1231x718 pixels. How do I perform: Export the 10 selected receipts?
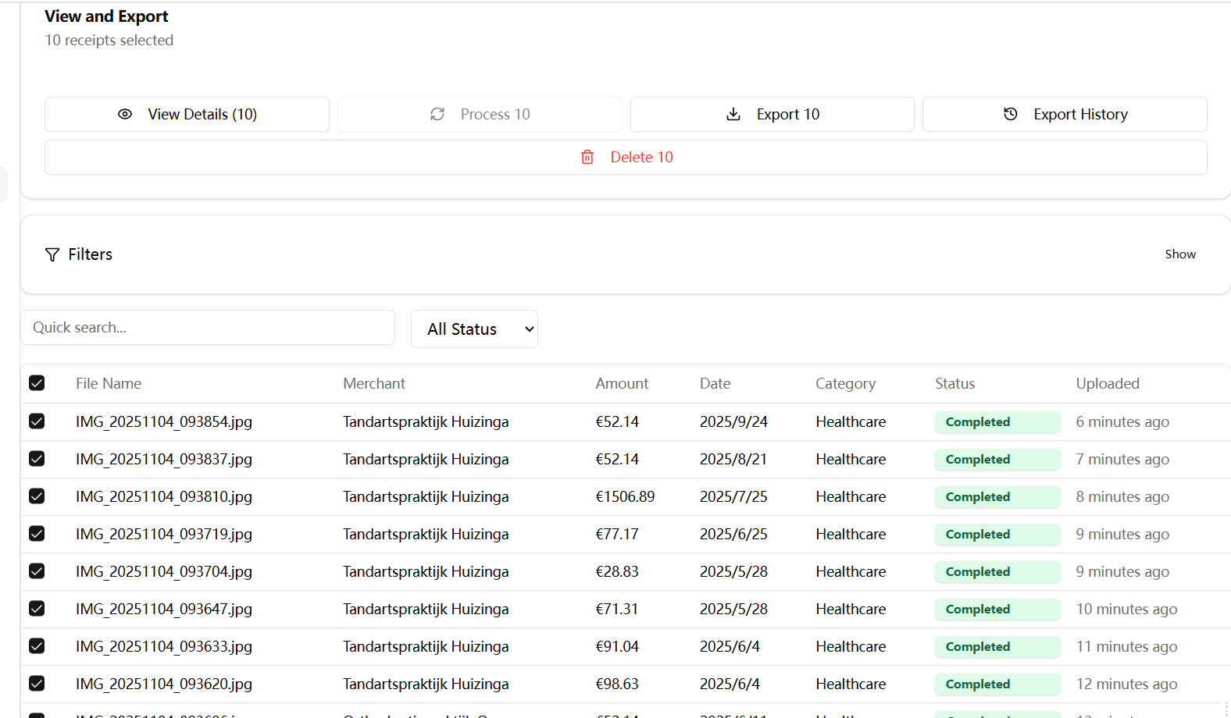coord(772,114)
